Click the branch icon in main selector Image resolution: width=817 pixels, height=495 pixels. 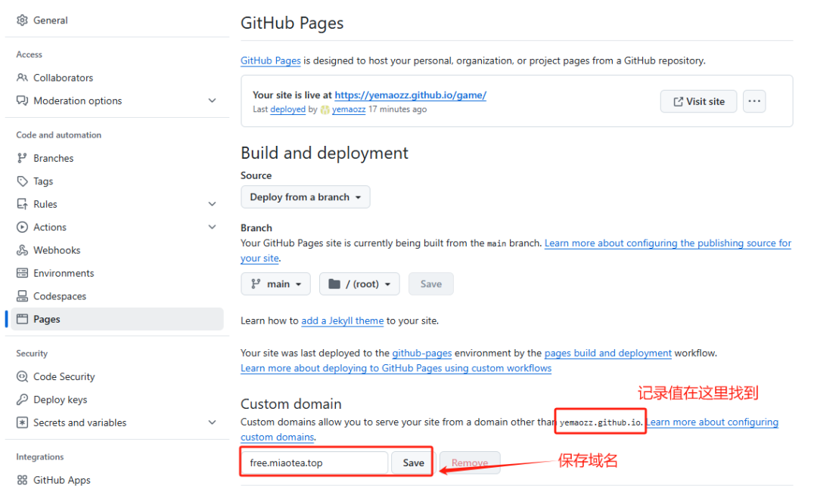pyautogui.click(x=256, y=283)
